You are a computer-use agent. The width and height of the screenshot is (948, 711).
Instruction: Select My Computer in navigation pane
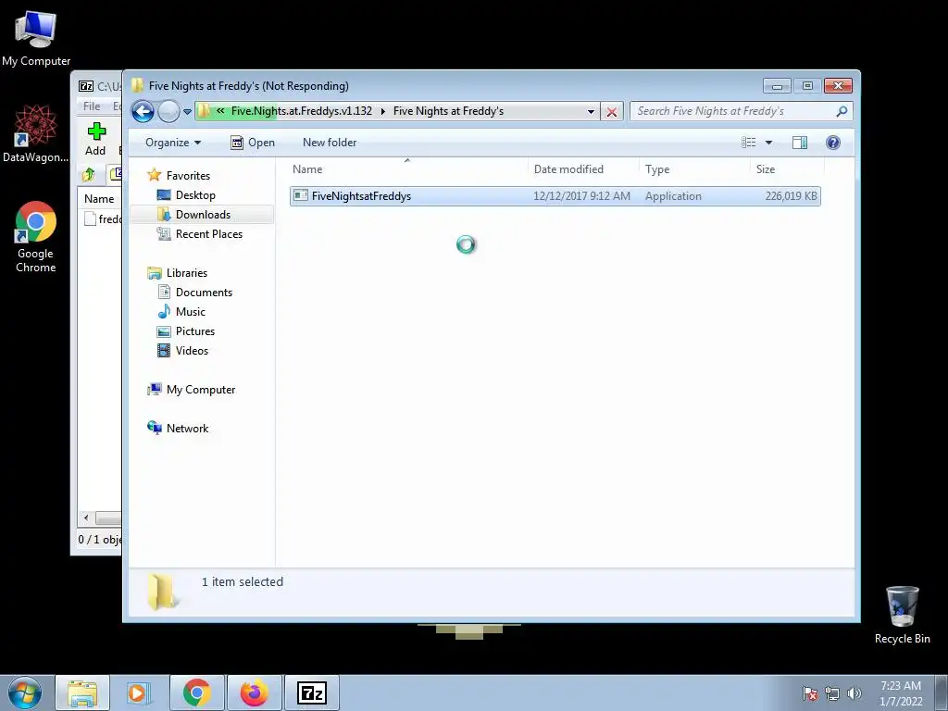[201, 390]
